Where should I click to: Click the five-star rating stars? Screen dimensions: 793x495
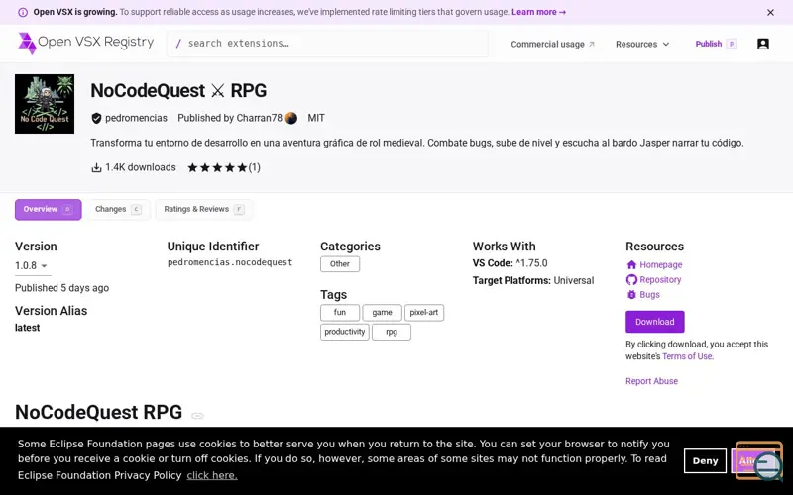tap(217, 167)
